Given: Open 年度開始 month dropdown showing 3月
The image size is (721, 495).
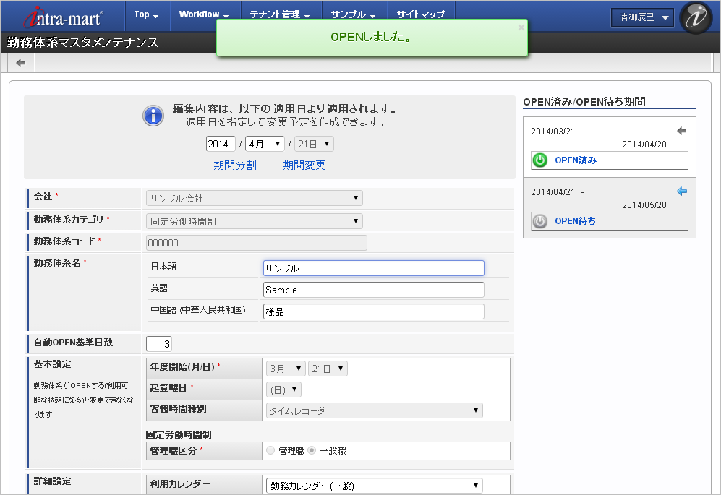Looking at the screenshot, I should click(x=286, y=369).
